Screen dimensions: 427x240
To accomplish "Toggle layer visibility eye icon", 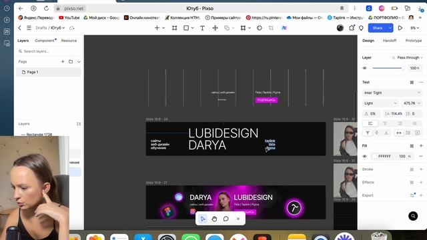I will click(x=365, y=68).
